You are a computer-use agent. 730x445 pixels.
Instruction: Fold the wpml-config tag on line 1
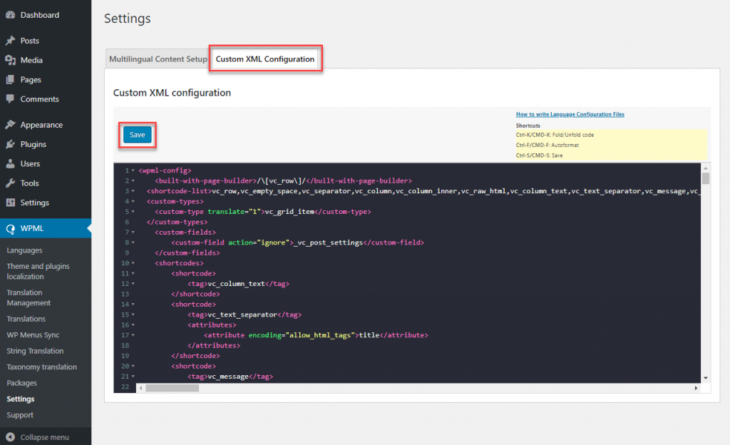(133, 171)
